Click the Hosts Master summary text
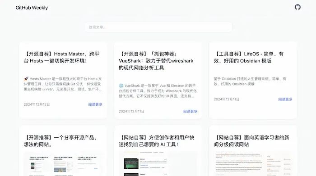 [63, 84]
